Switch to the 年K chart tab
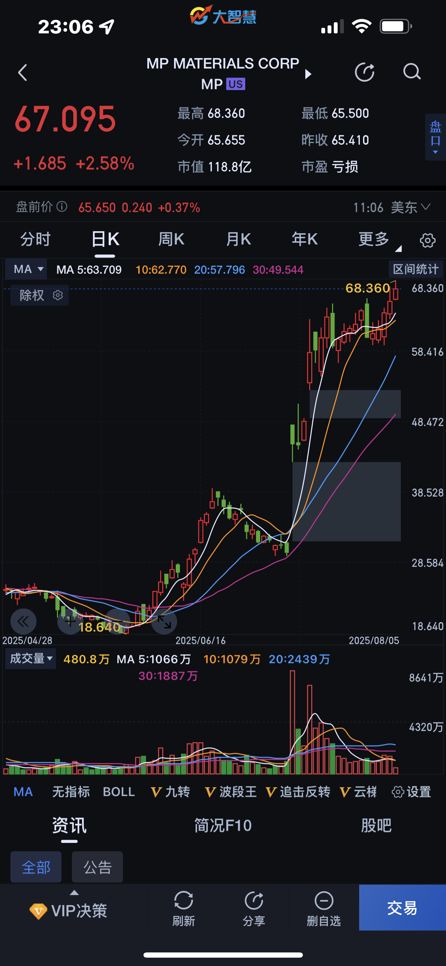This screenshot has width=446, height=966. (304, 239)
